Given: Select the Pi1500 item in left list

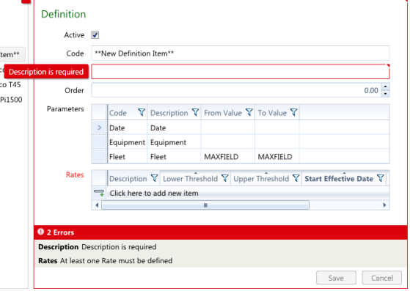Looking at the screenshot, I should pos(11,100).
